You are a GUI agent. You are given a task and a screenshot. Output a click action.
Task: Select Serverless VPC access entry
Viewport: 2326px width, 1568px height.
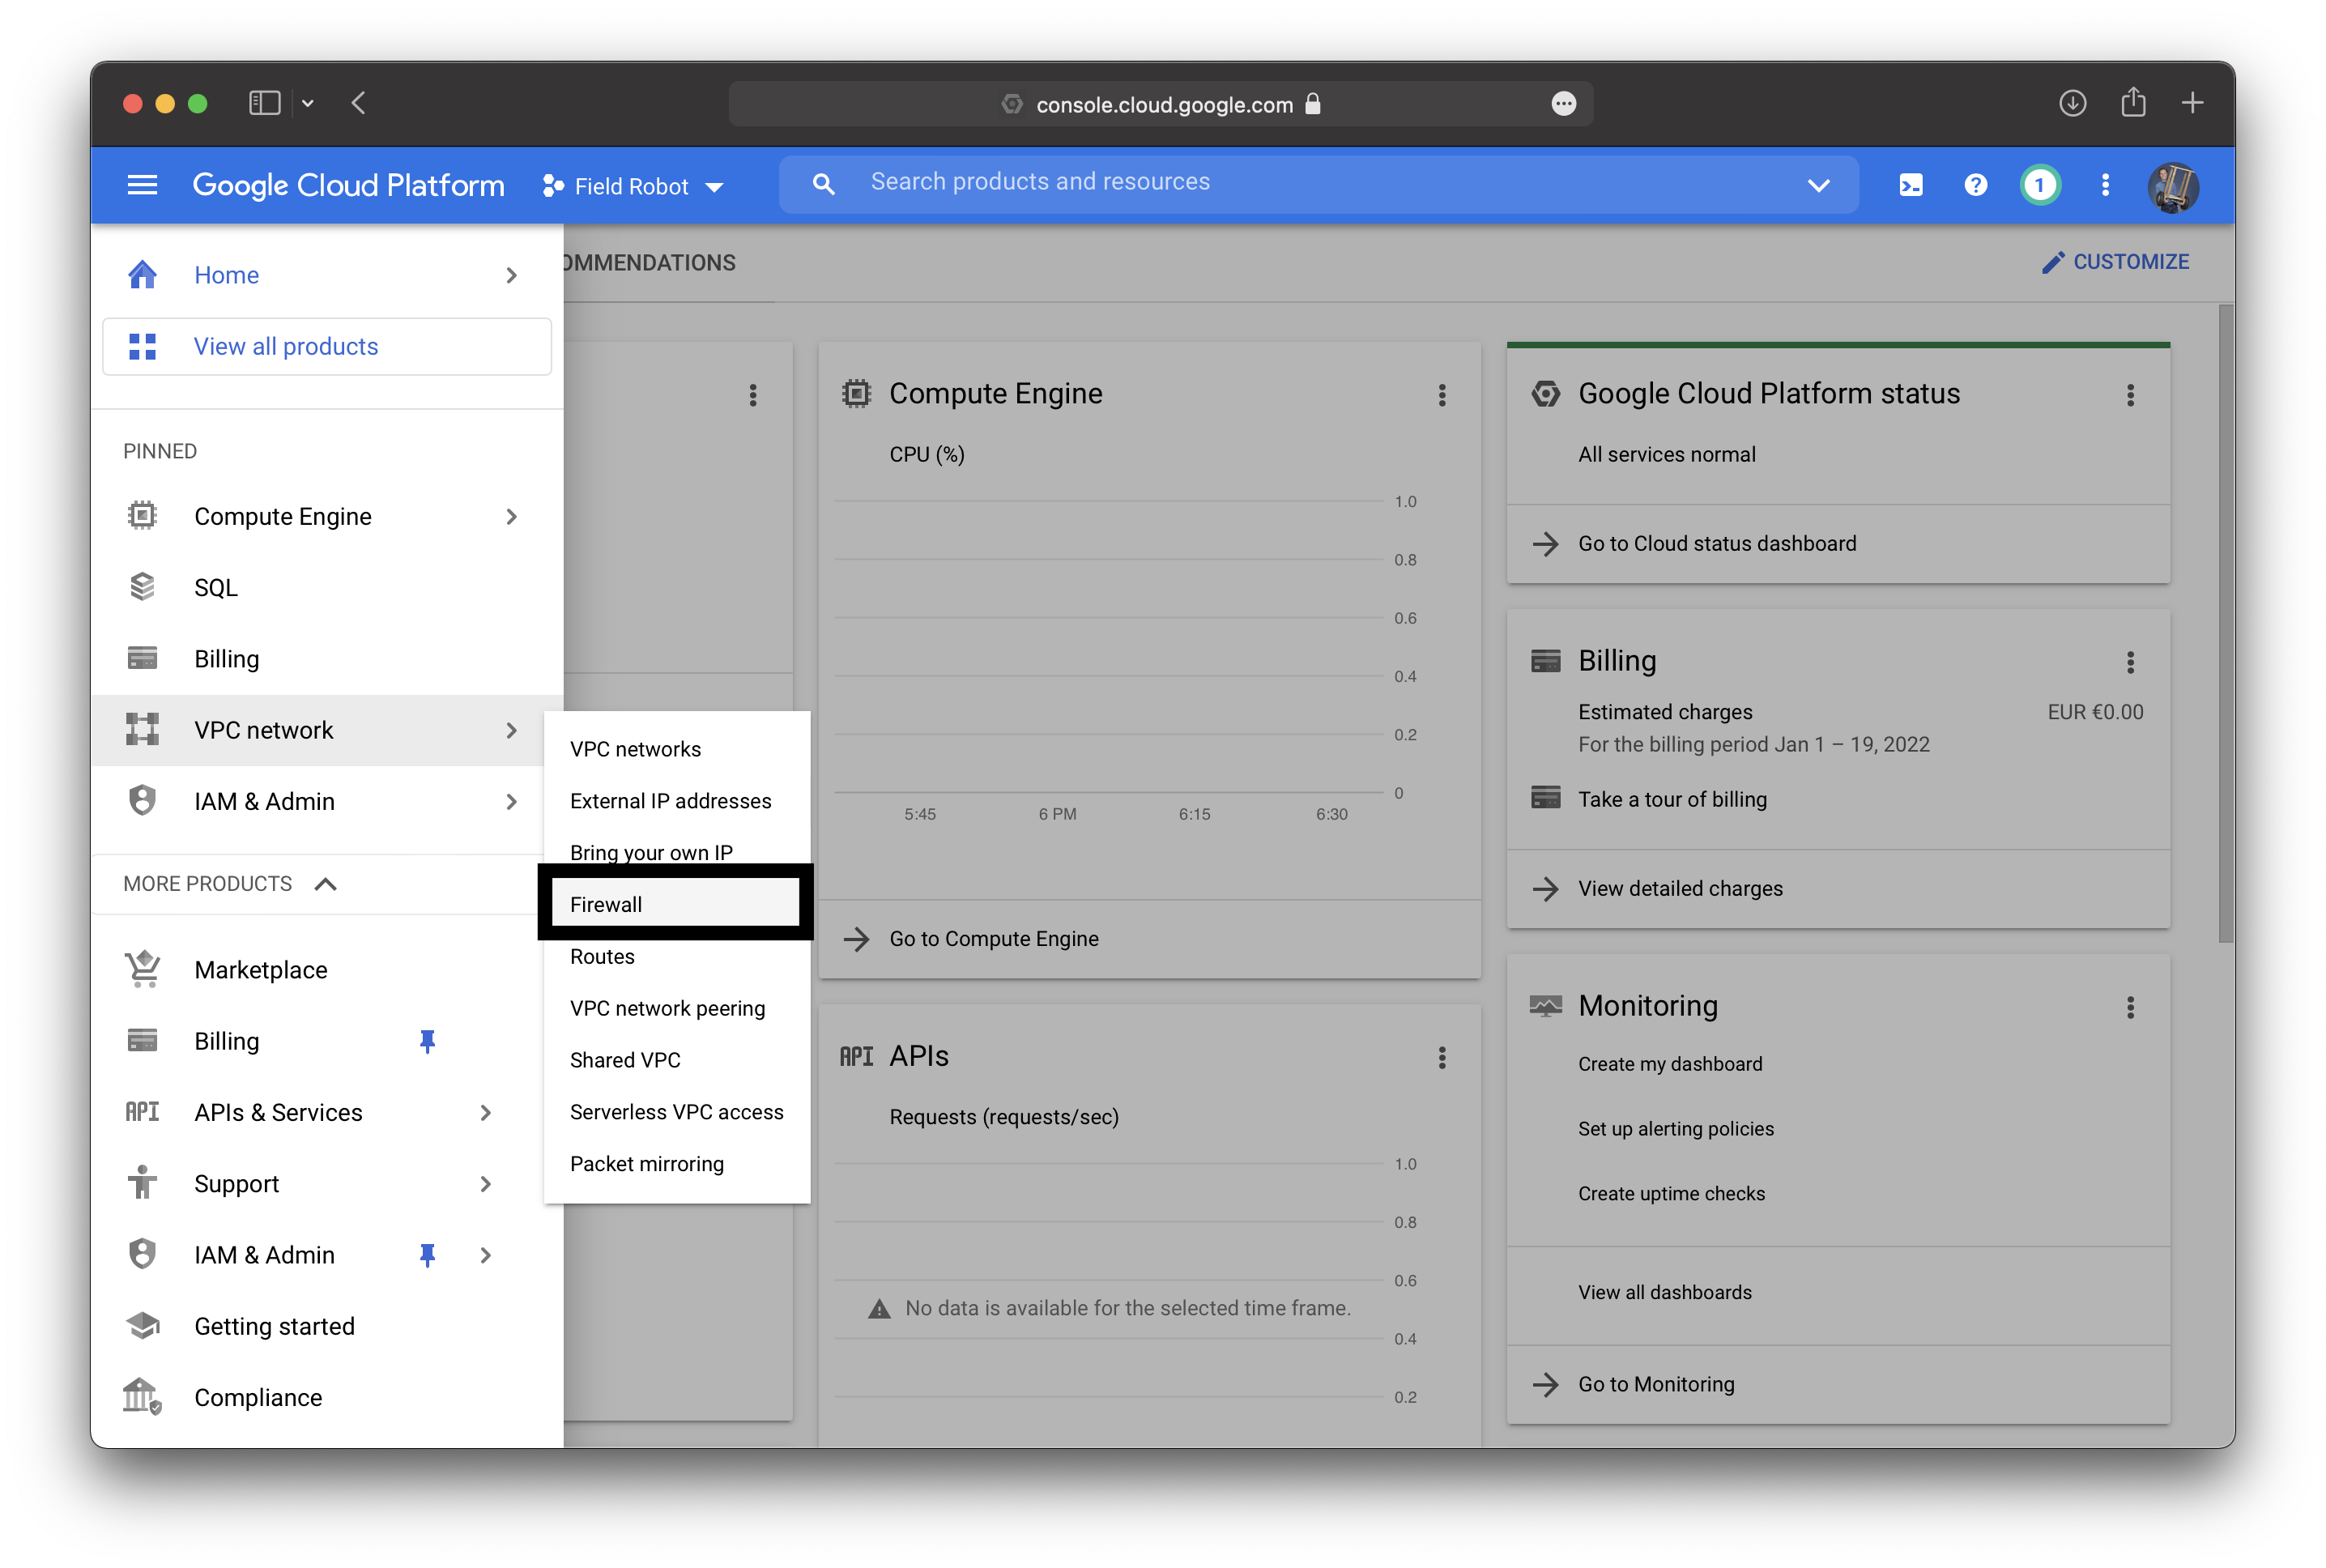pyautogui.click(x=677, y=1112)
